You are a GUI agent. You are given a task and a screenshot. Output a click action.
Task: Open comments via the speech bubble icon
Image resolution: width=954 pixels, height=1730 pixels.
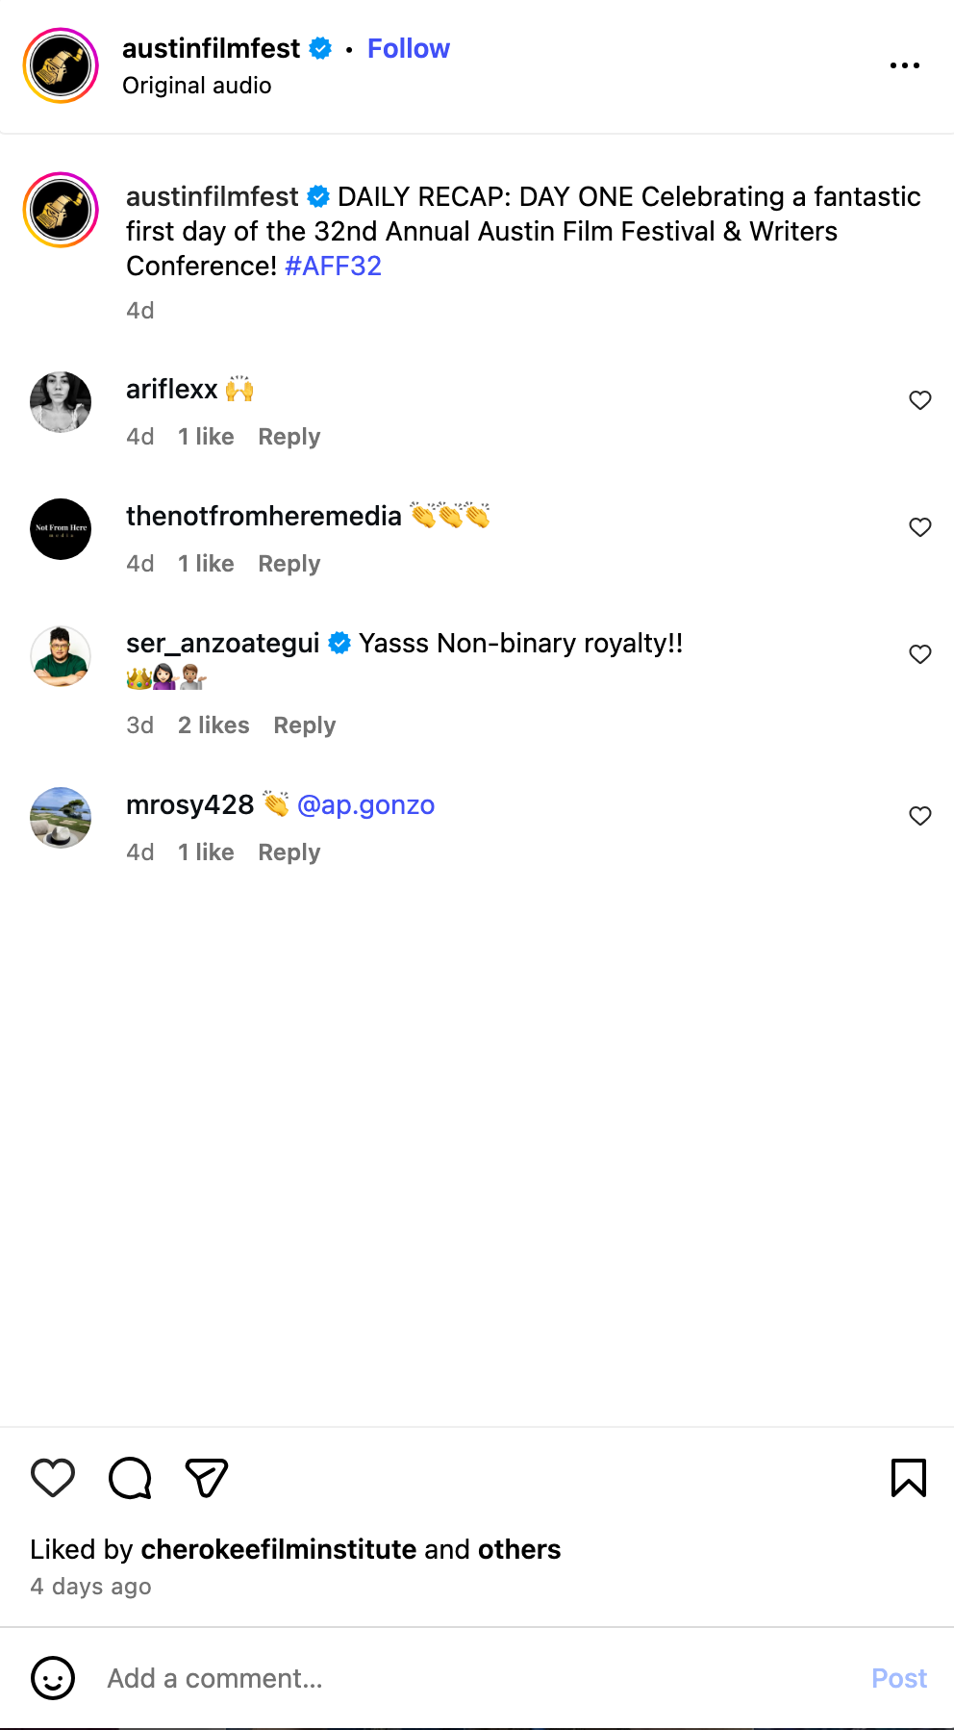130,1478
